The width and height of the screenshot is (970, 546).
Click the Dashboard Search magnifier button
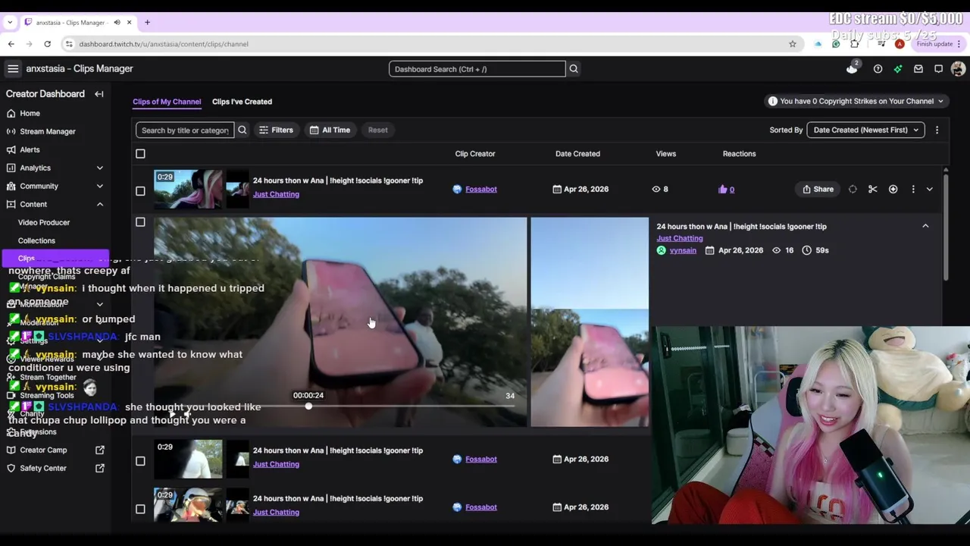[574, 69]
